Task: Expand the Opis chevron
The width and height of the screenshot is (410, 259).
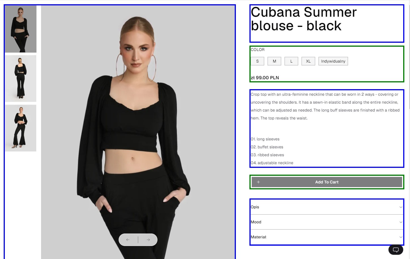Action: 401,207
